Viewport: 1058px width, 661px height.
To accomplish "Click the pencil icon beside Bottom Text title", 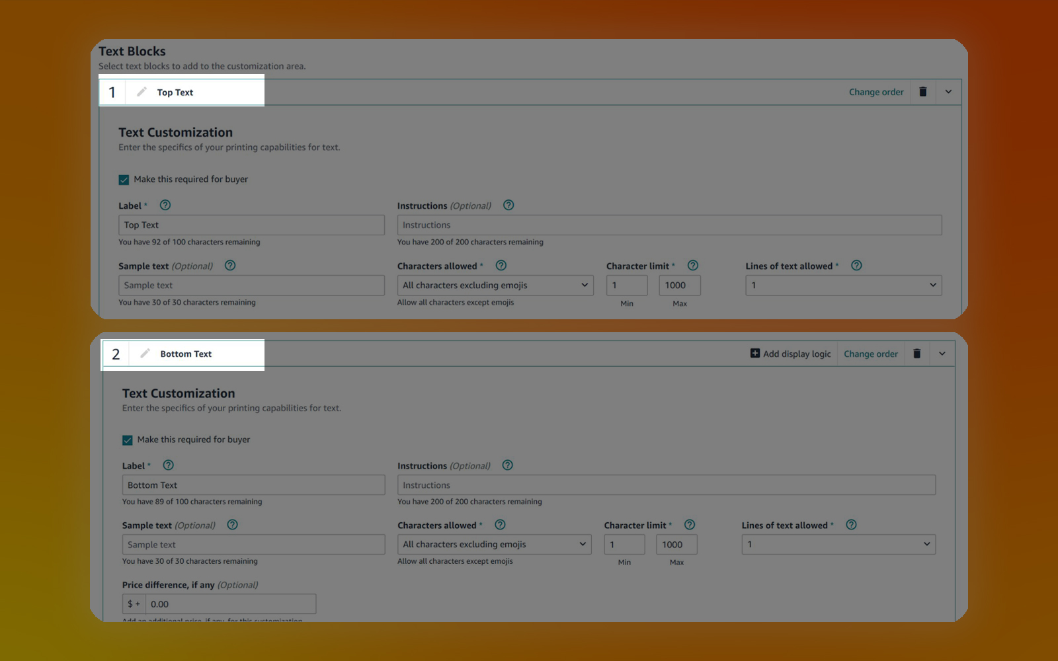I will [145, 354].
